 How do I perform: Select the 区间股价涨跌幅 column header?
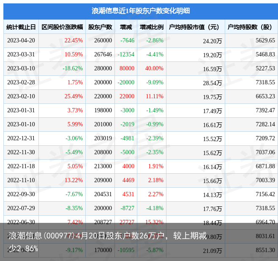click(62, 27)
